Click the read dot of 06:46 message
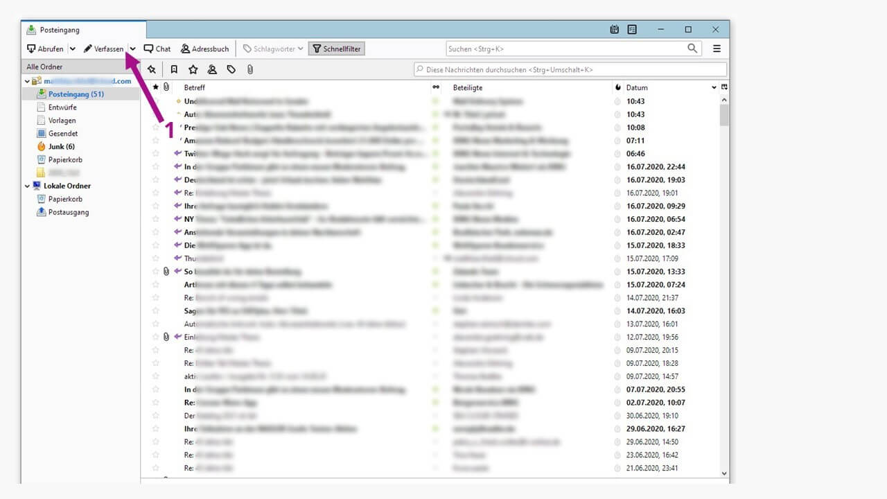 pyautogui.click(x=436, y=154)
